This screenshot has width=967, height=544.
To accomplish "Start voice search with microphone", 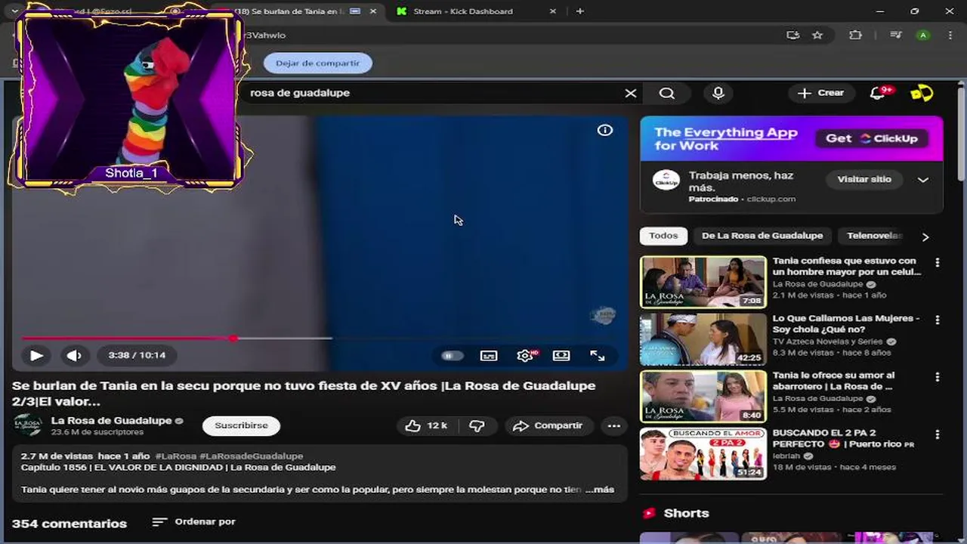I will pos(718,93).
